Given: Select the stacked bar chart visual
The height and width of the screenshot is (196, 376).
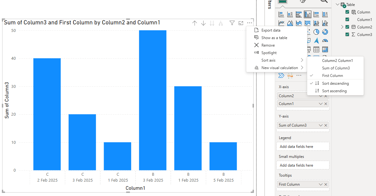Looking at the screenshot, I should 281,14.
